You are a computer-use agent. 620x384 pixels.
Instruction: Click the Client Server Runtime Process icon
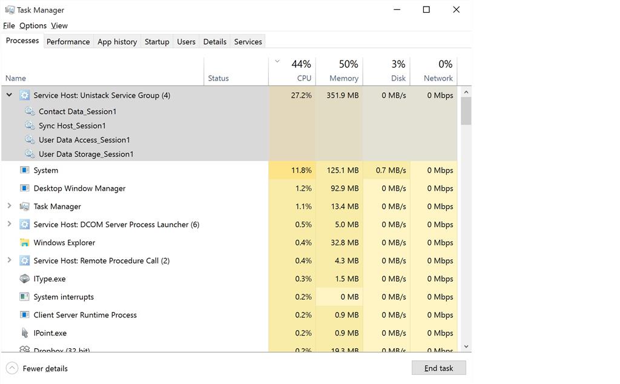pos(24,315)
